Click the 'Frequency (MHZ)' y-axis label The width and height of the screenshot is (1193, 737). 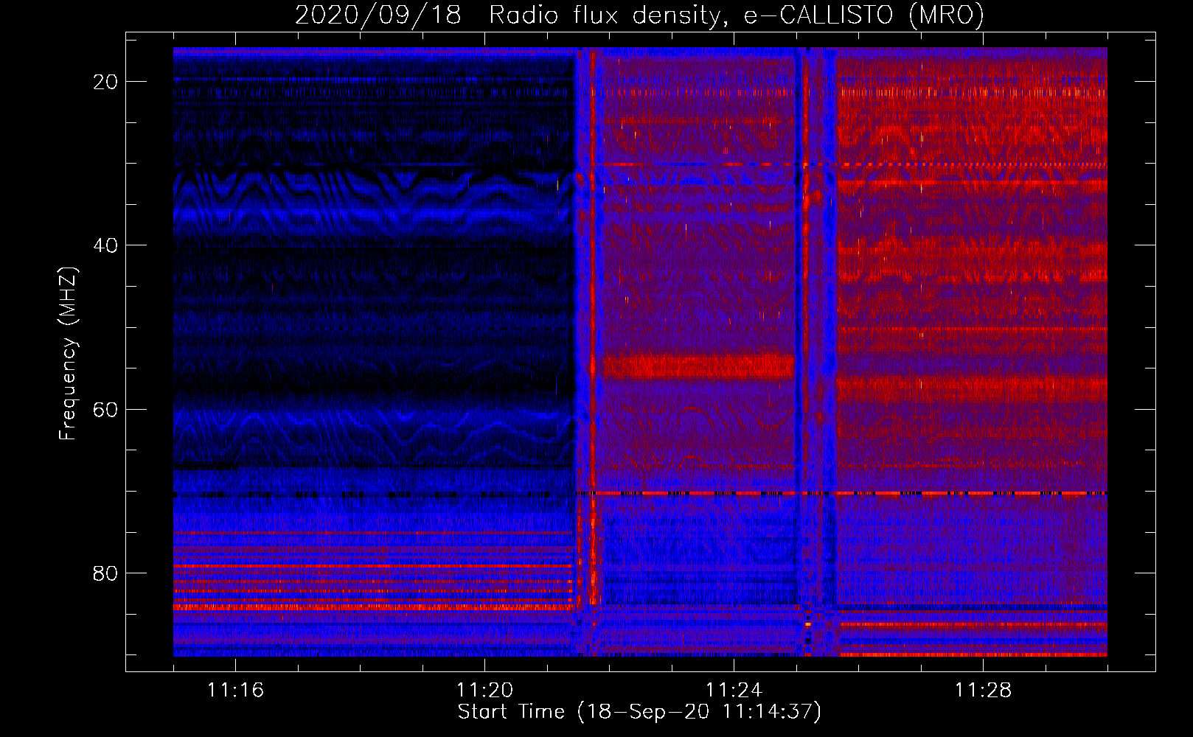[x=68, y=354]
